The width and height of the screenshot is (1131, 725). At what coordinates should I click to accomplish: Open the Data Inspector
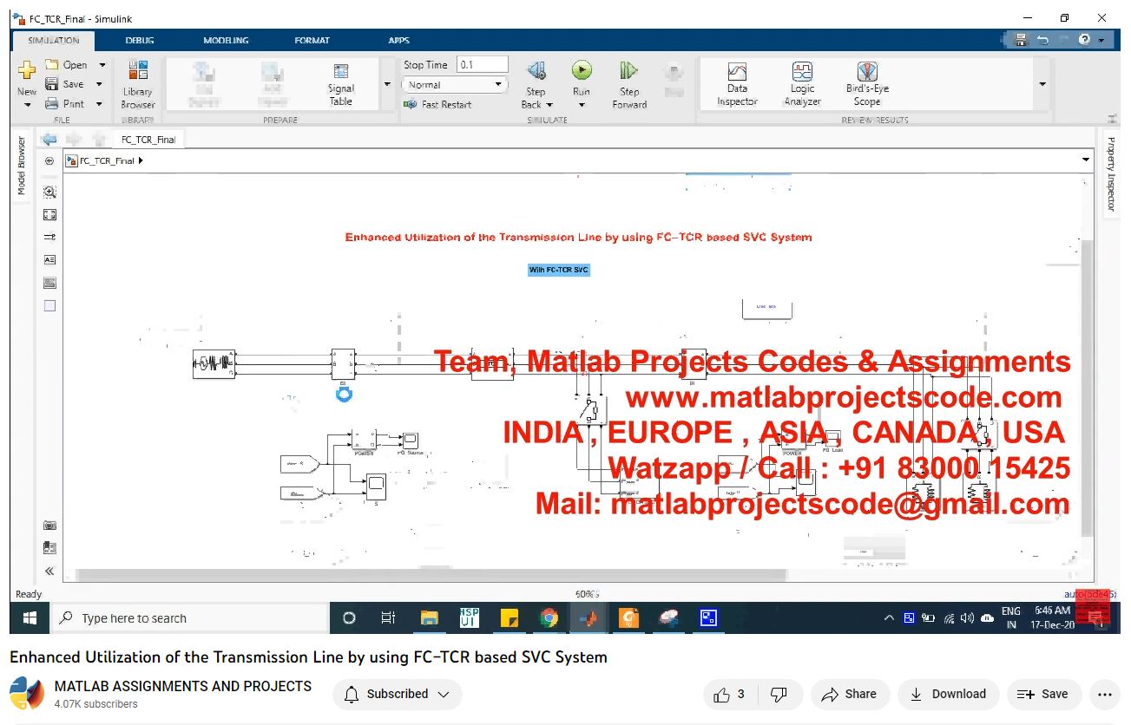(x=737, y=84)
